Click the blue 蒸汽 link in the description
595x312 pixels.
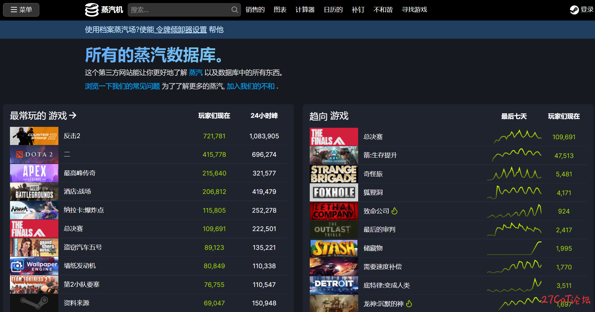[196, 73]
